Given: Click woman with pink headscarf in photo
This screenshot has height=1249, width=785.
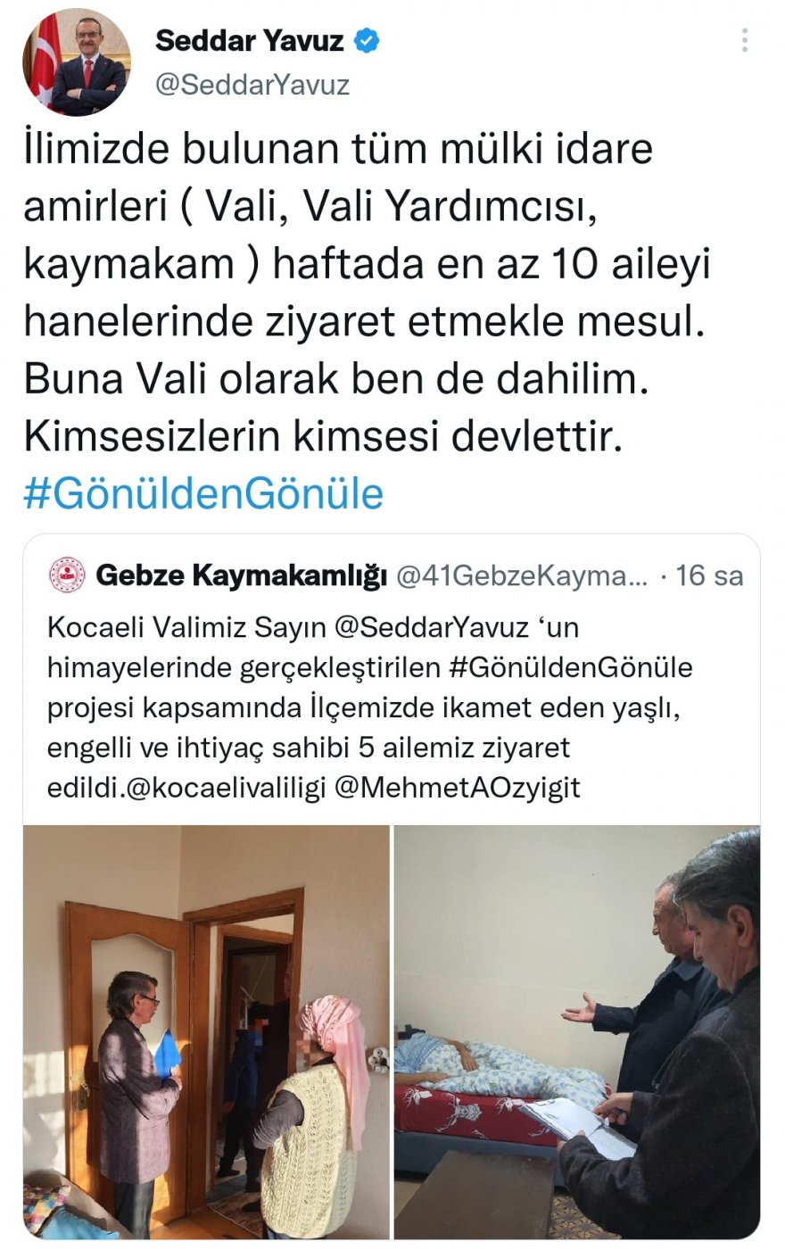Looking at the screenshot, I should click(x=318, y=1111).
